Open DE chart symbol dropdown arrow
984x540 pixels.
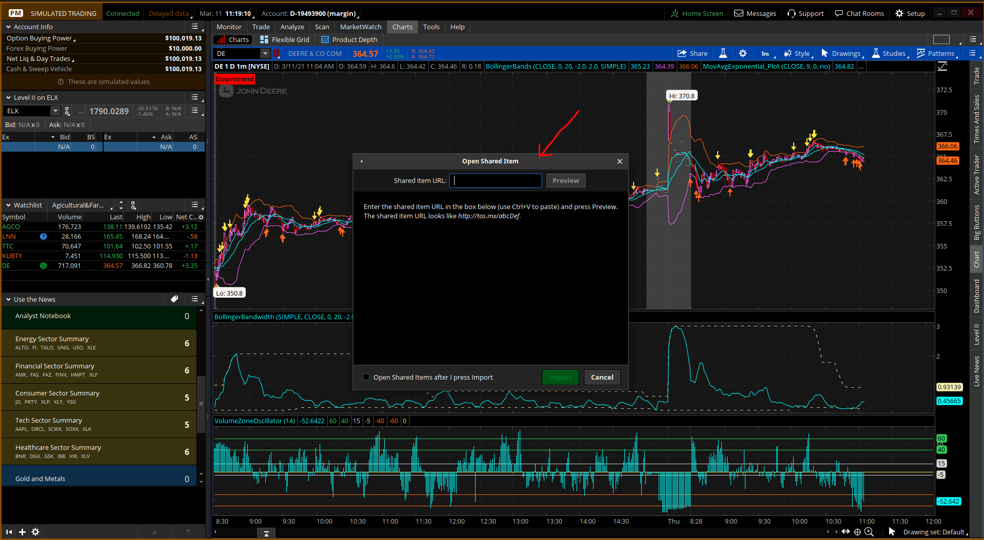265,53
